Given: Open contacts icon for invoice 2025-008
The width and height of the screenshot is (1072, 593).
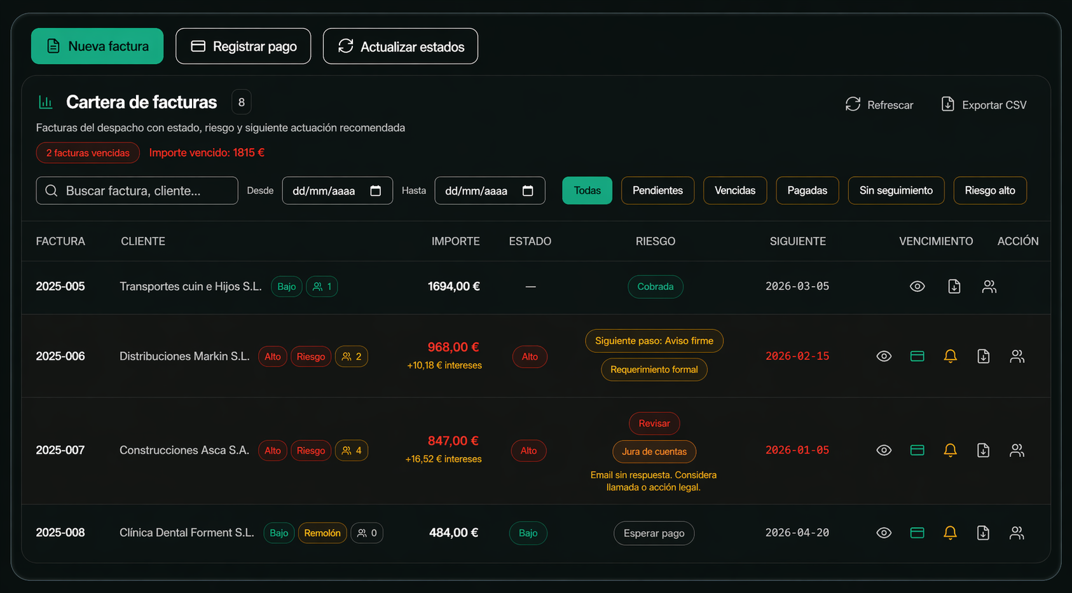Looking at the screenshot, I should pyautogui.click(x=1017, y=533).
